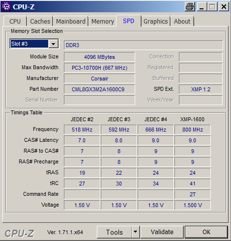This screenshot has height=241, width=231.
Task: Click XMP-1600 tRC value 41
Action: point(193,184)
